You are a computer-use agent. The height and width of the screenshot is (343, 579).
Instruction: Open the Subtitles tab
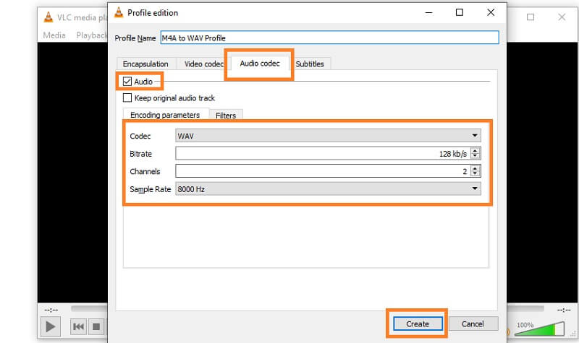(310, 64)
